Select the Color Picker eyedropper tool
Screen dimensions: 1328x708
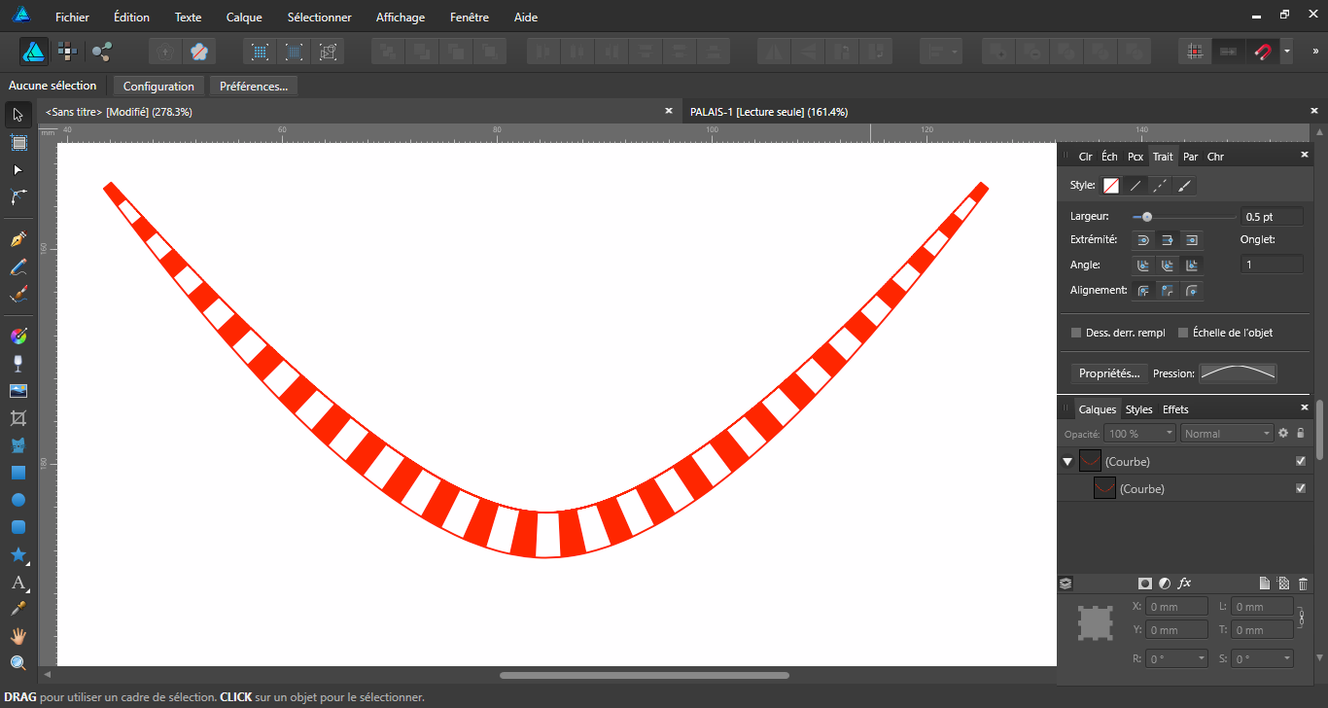click(17, 609)
